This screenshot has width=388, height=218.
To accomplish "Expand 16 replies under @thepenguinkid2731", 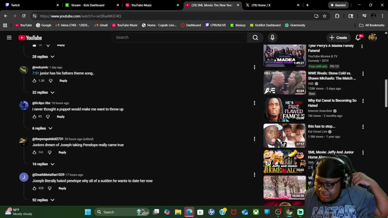I will coord(43,164).
